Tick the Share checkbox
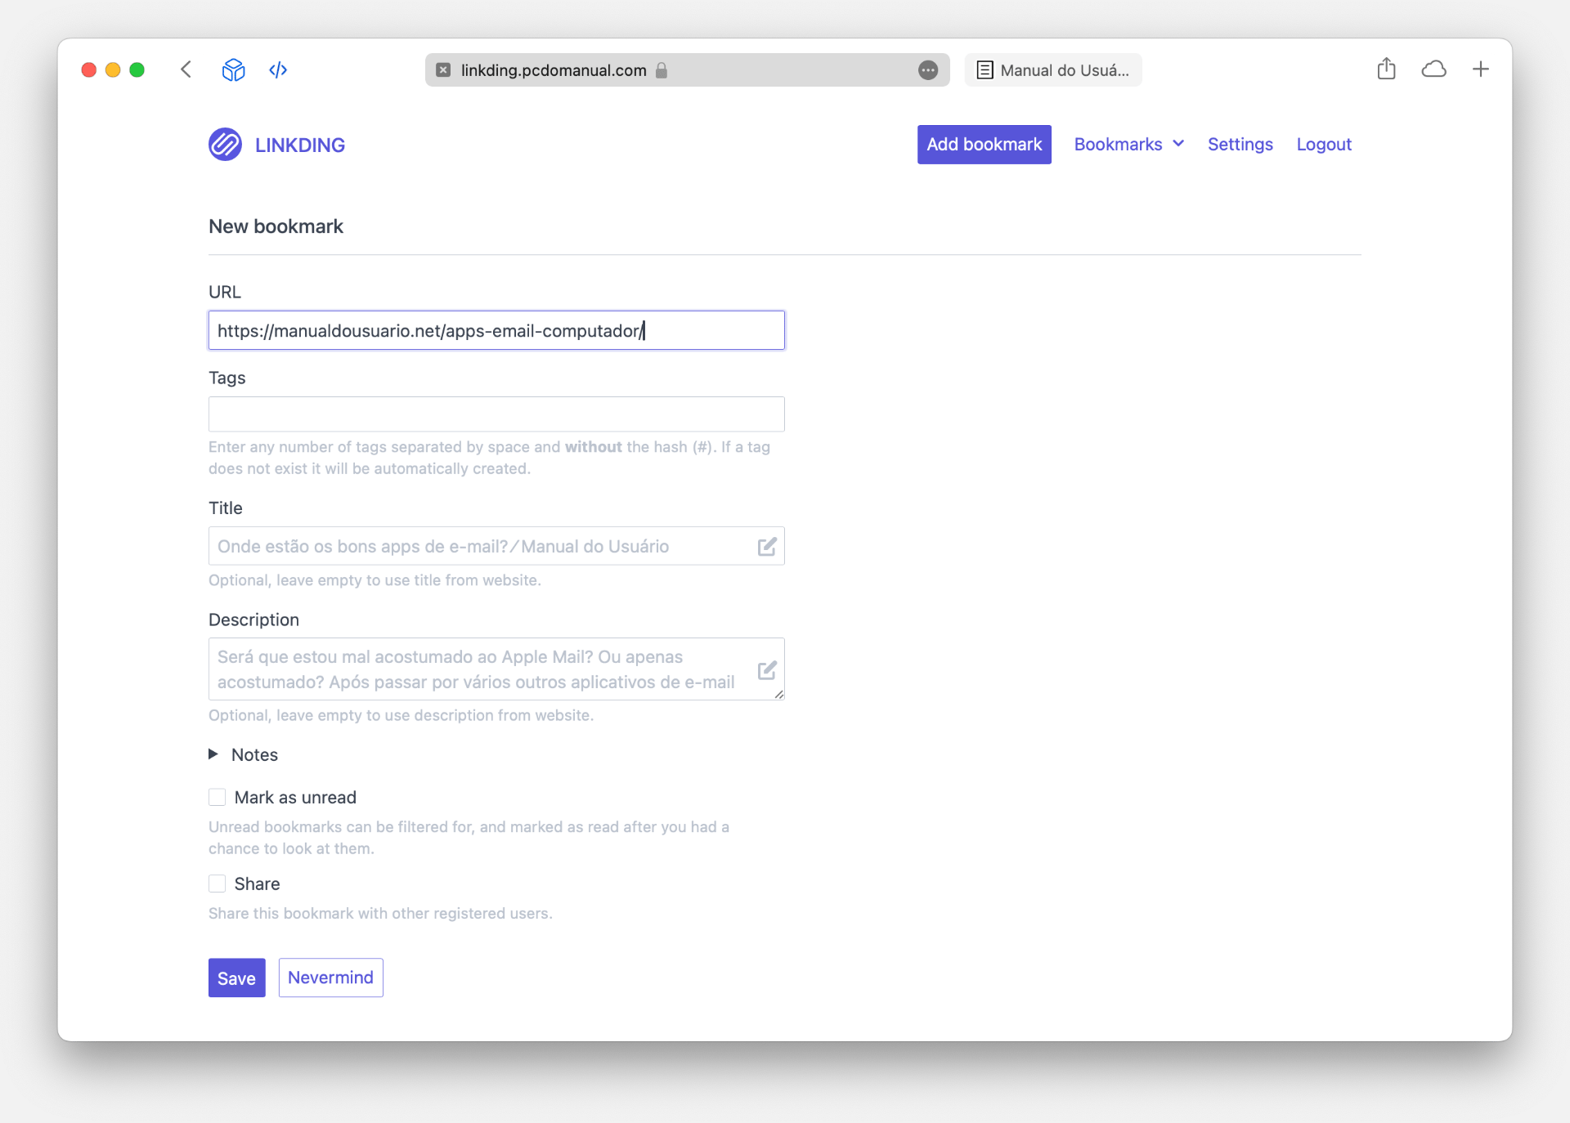The image size is (1570, 1123). tap(218, 884)
